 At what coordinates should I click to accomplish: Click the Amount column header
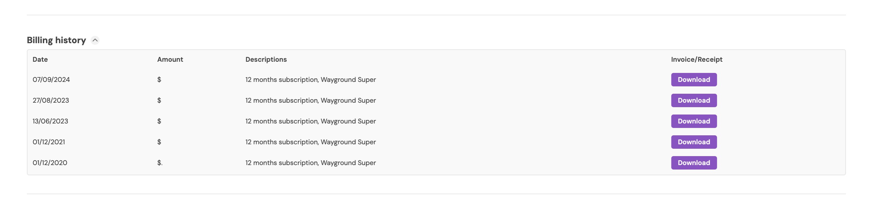[170, 59]
